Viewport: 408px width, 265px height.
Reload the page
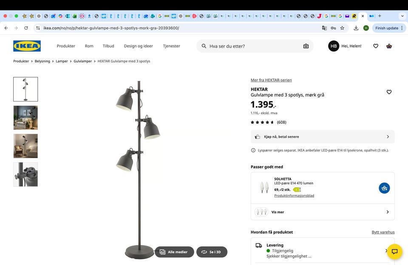[26, 28]
